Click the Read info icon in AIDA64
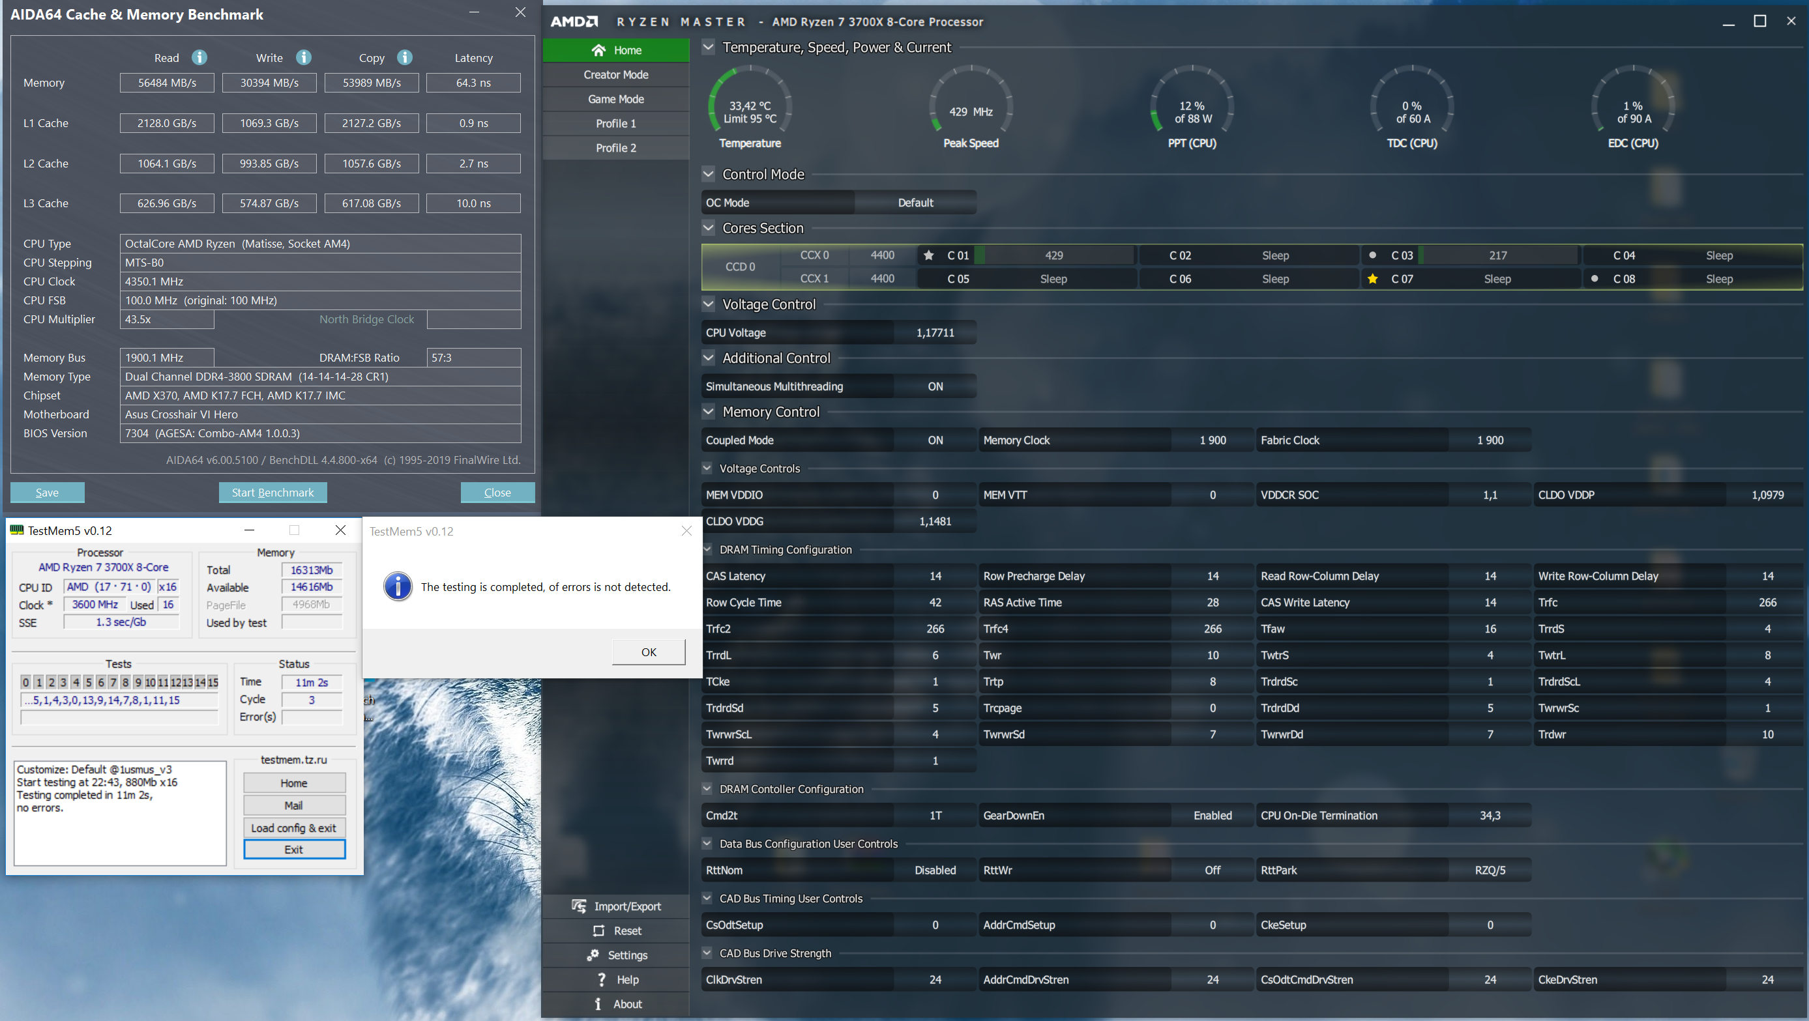The image size is (1809, 1021). tap(199, 57)
